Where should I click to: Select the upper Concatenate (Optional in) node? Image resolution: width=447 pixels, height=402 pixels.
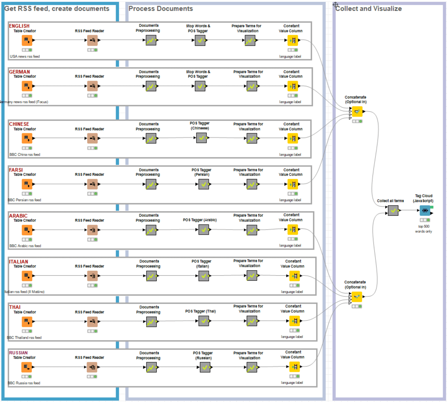(357, 111)
